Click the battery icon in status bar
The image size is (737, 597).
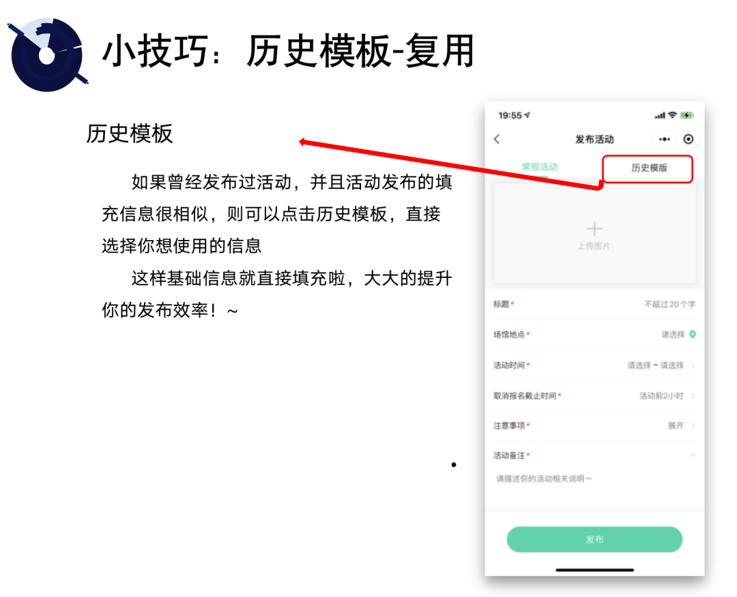(x=687, y=115)
